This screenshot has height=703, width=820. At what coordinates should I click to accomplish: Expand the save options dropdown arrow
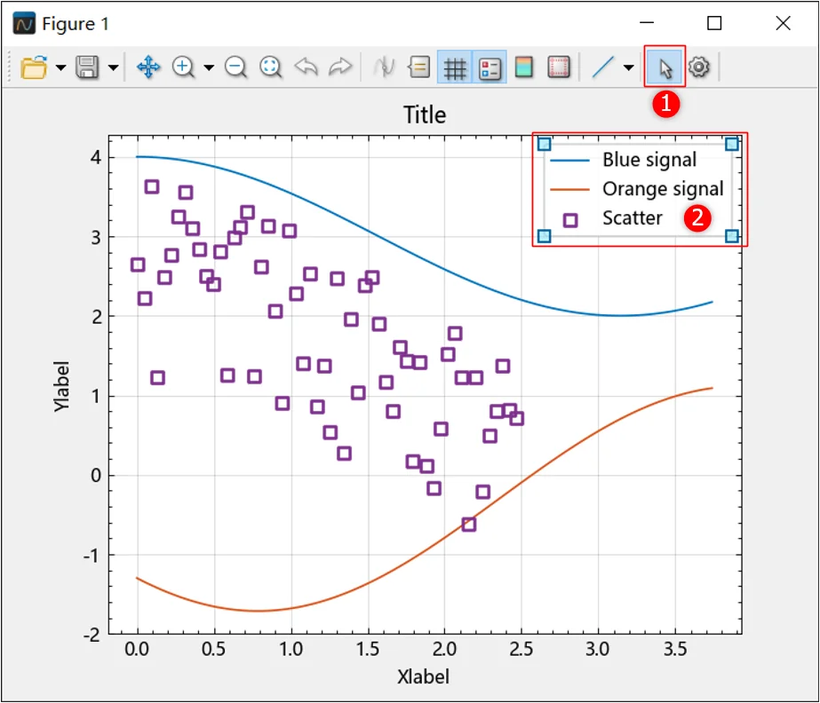point(113,68)
